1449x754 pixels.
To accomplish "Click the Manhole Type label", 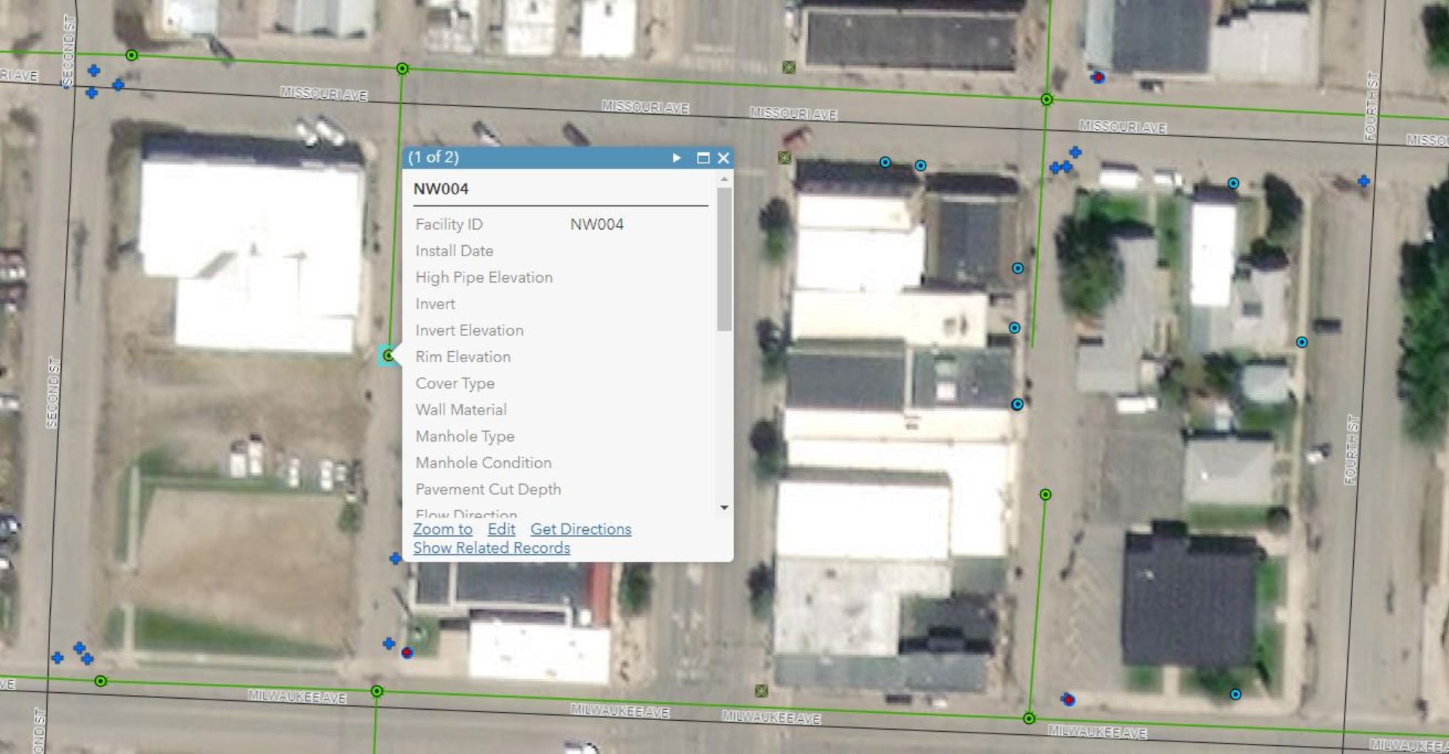I will pyautogui.click(x=465, y=437).
